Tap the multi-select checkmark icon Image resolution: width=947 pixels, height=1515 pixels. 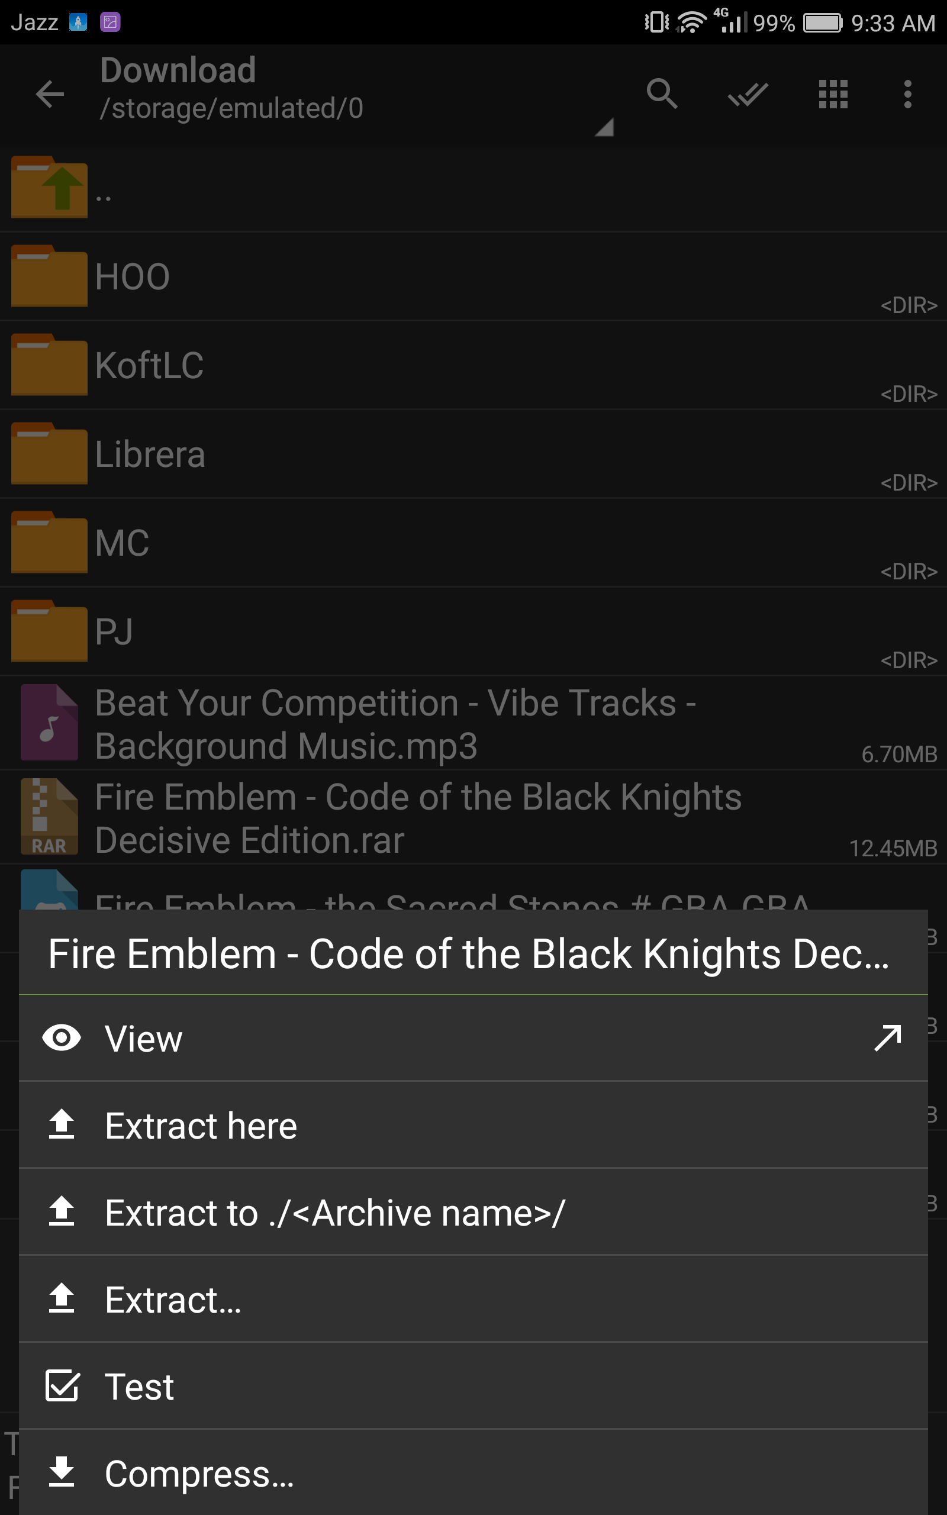point(747,95)
